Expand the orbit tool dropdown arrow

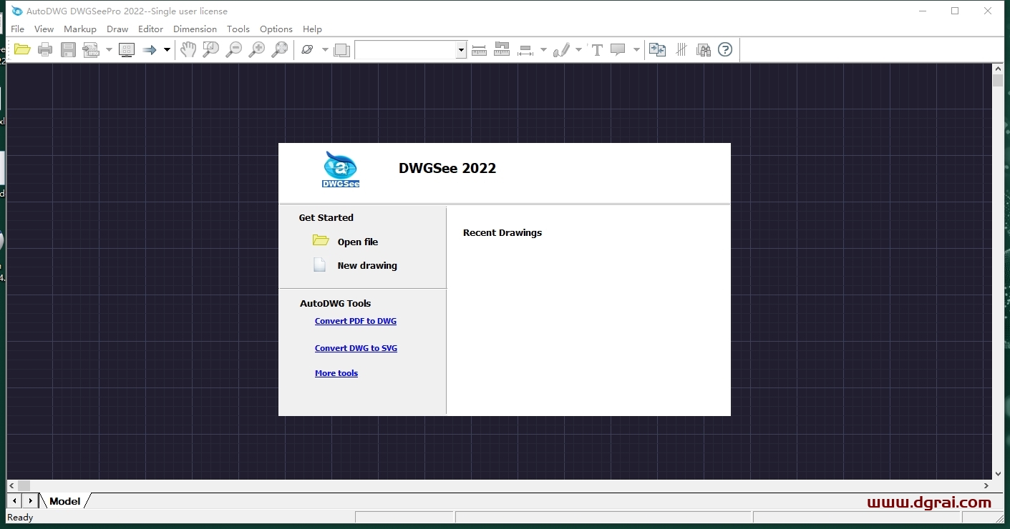pyautogui.click(x=325, y=49)
